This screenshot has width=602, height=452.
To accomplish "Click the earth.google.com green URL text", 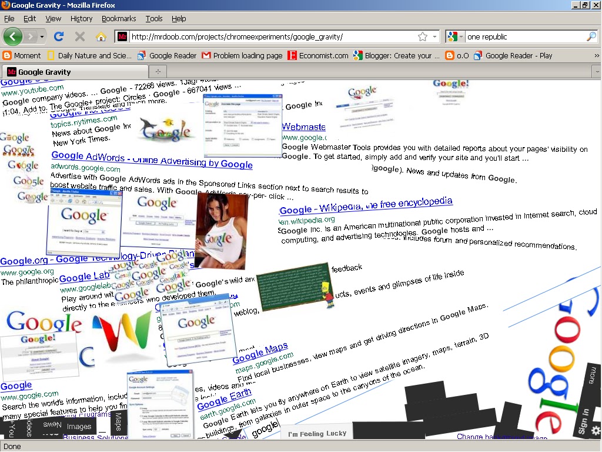I will [228, 409].
